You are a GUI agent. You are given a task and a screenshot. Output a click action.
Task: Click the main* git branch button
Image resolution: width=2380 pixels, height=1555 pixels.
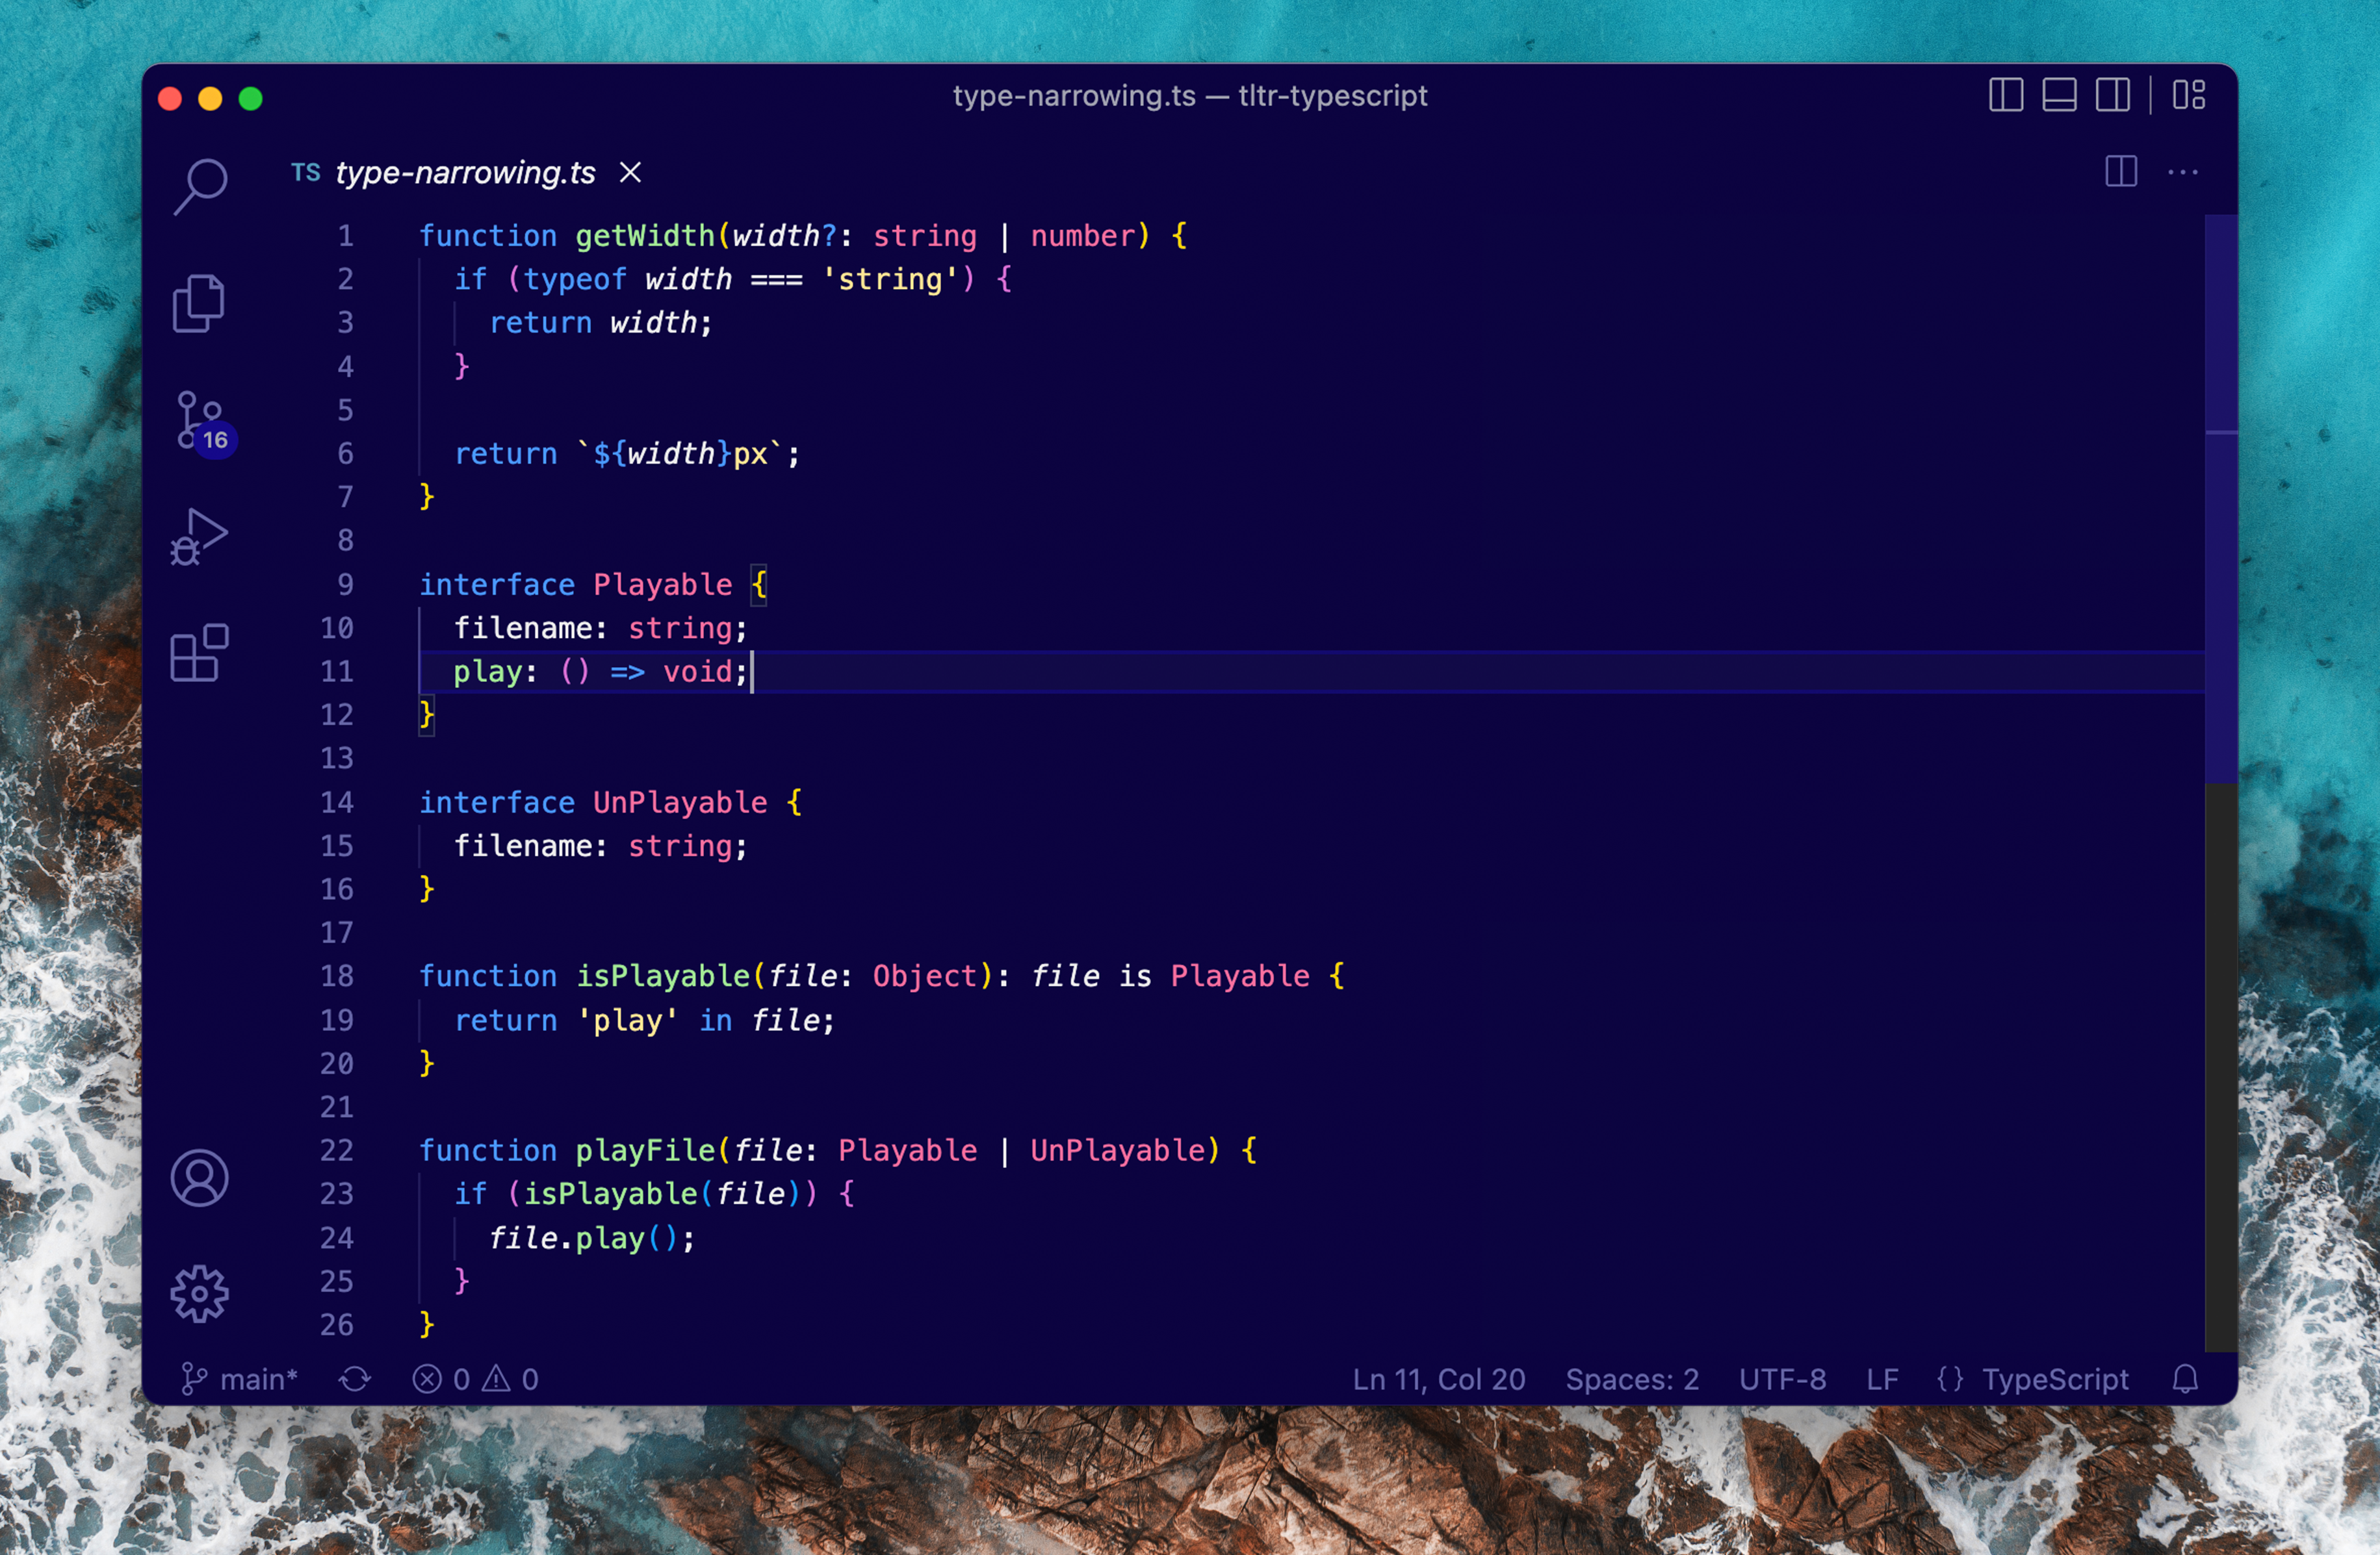240,1379
